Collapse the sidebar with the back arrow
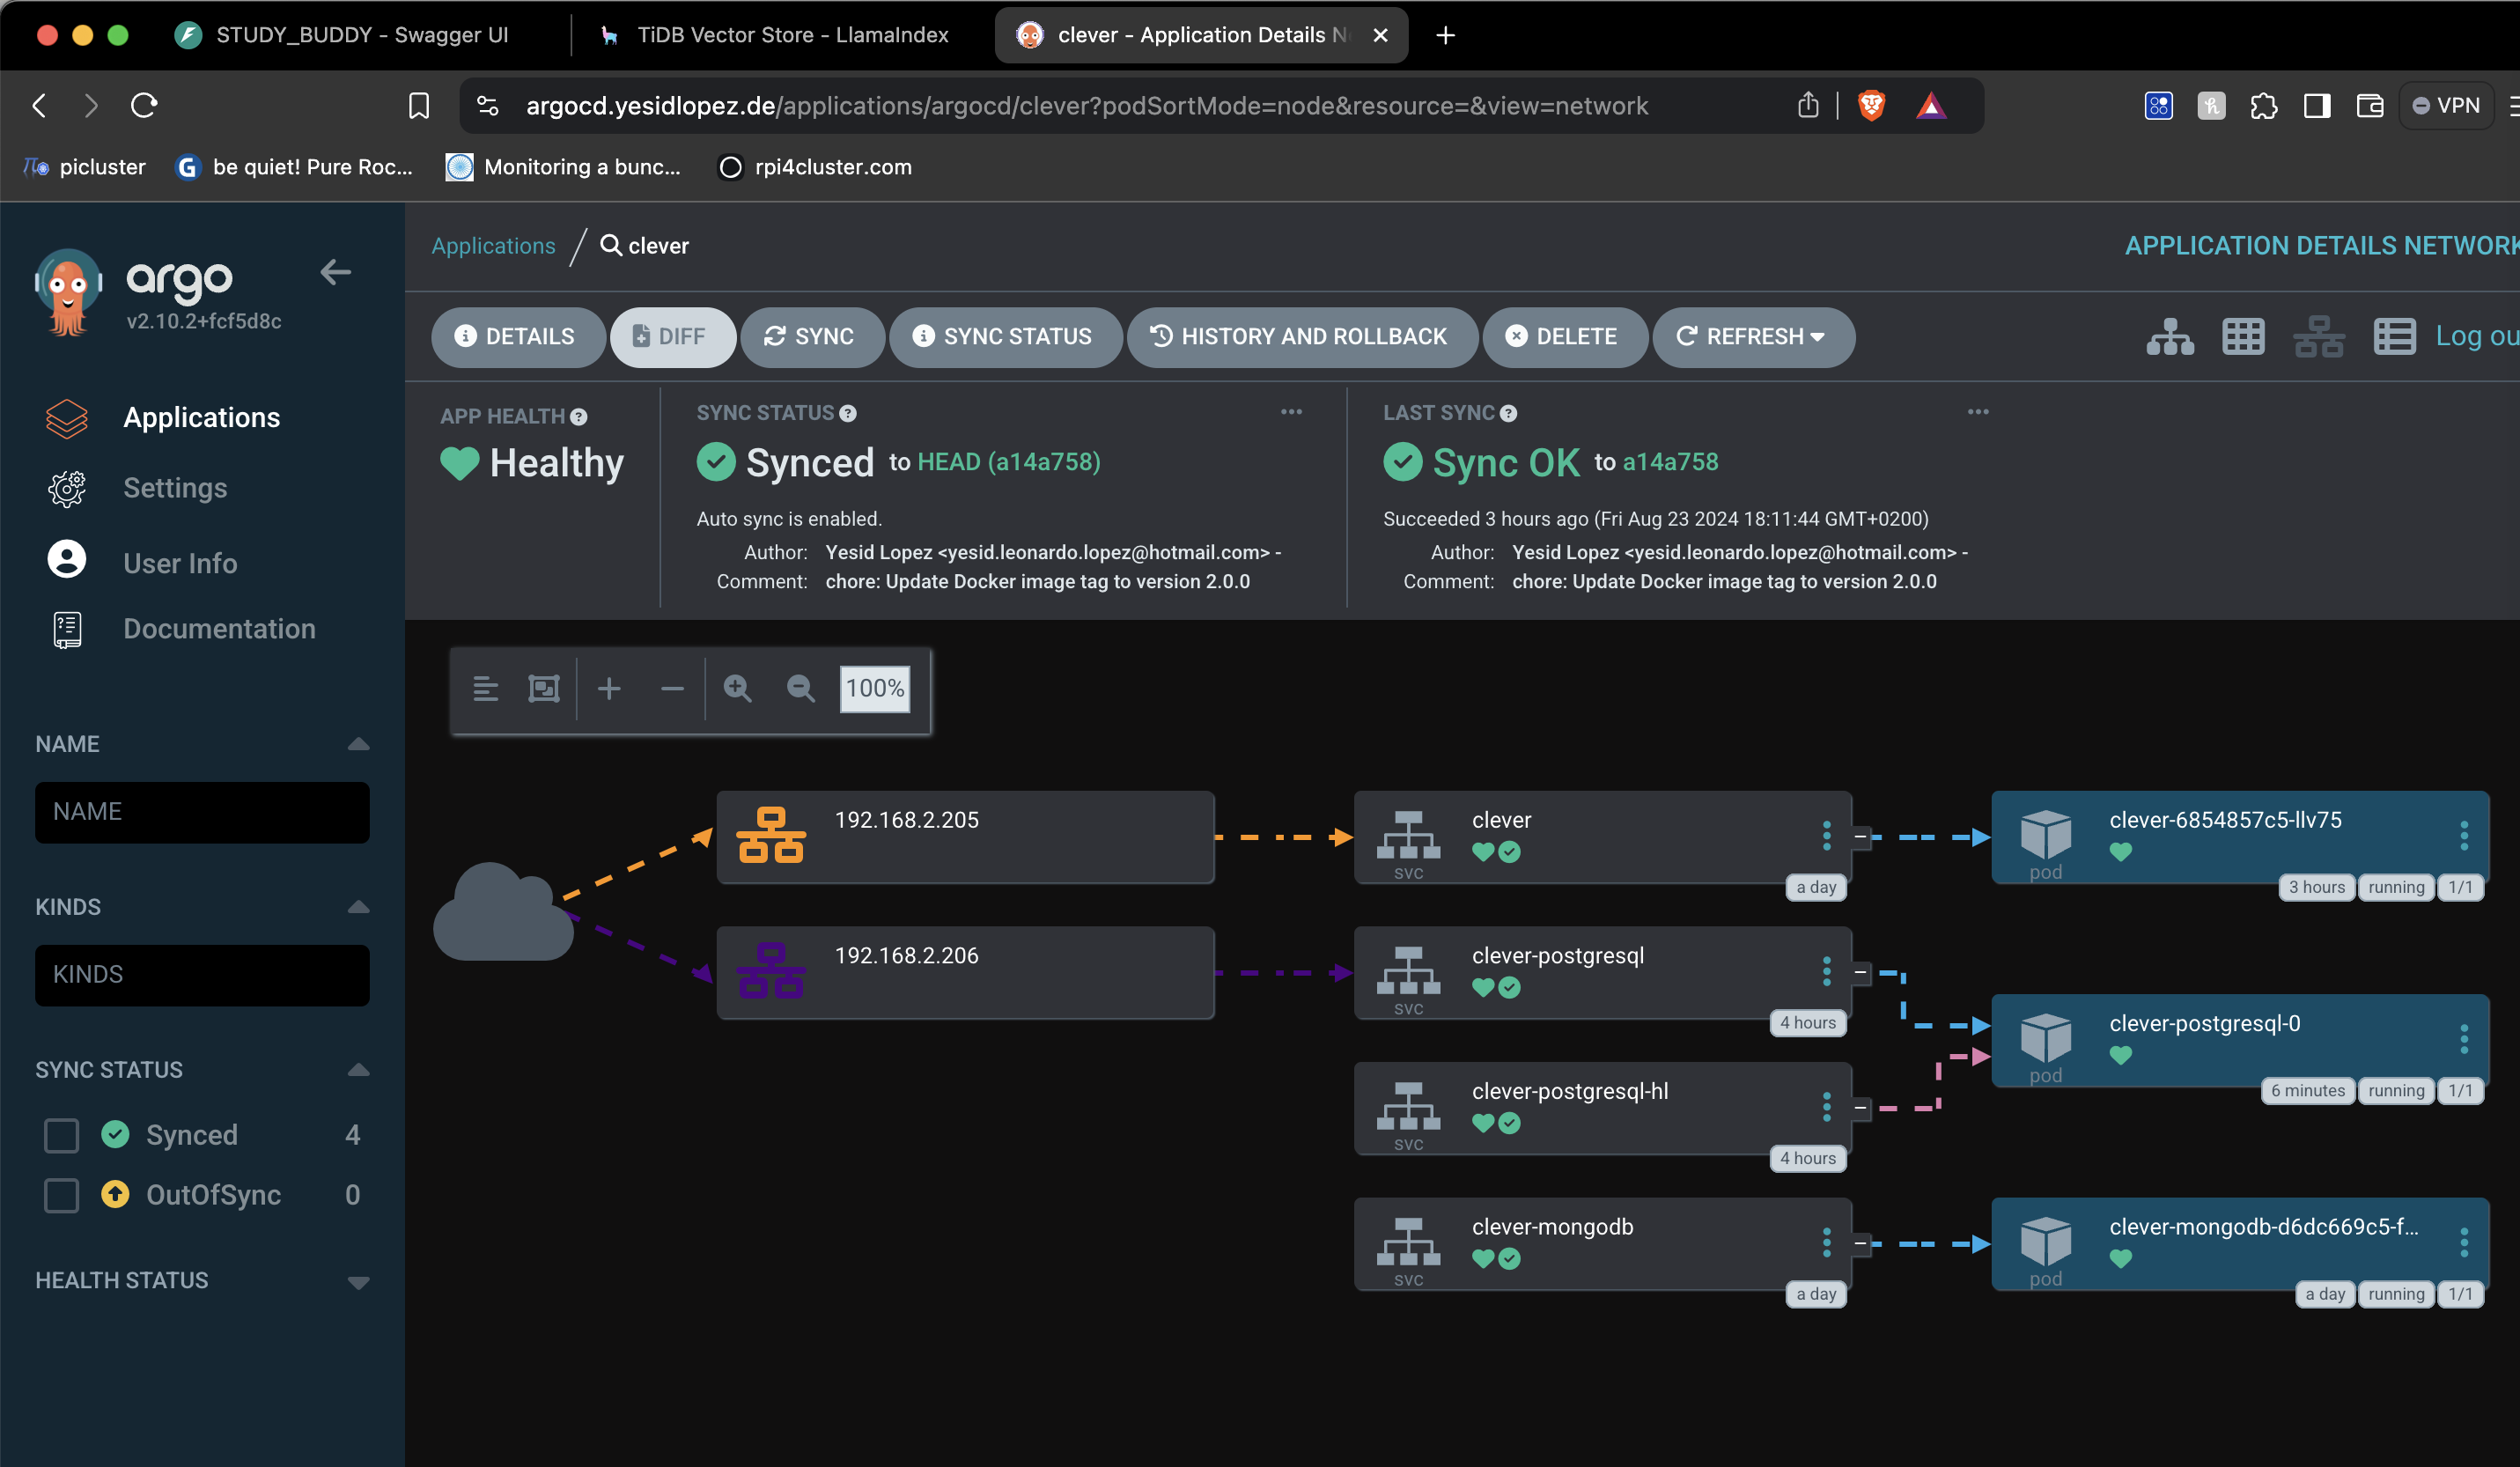This screenshot has height=1467, width=2520. (x=335, y=272)
